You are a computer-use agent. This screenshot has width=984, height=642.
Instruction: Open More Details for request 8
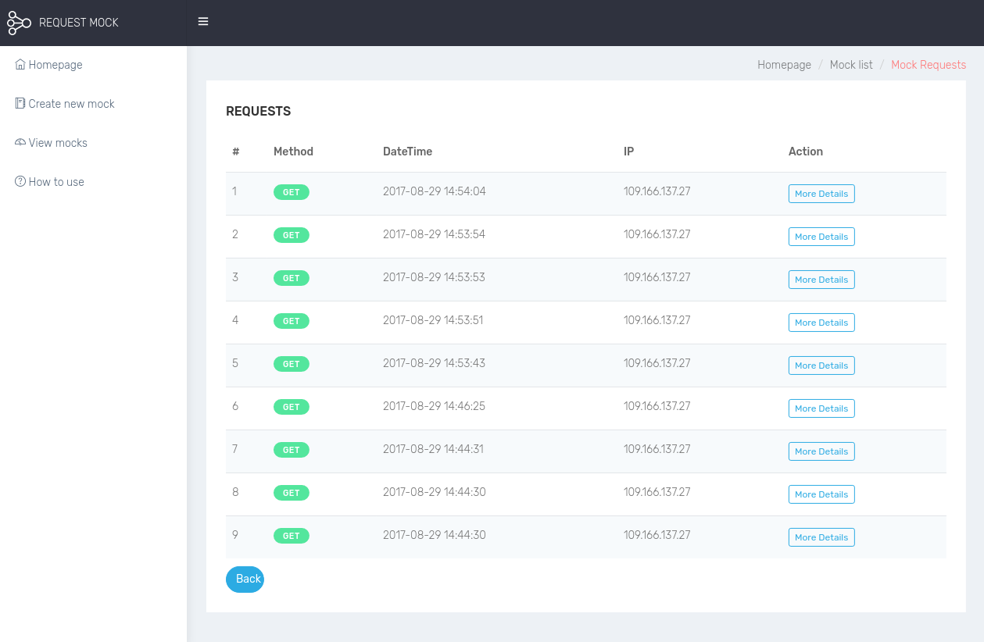click(x=821, y=494)
